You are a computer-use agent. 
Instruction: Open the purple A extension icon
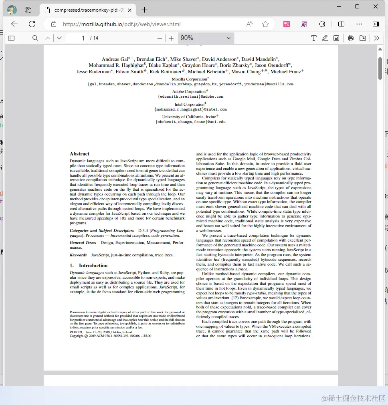304,24
